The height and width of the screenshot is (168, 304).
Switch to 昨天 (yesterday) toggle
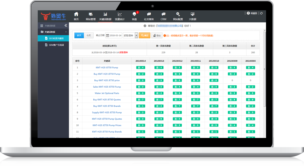click(79, 35)
